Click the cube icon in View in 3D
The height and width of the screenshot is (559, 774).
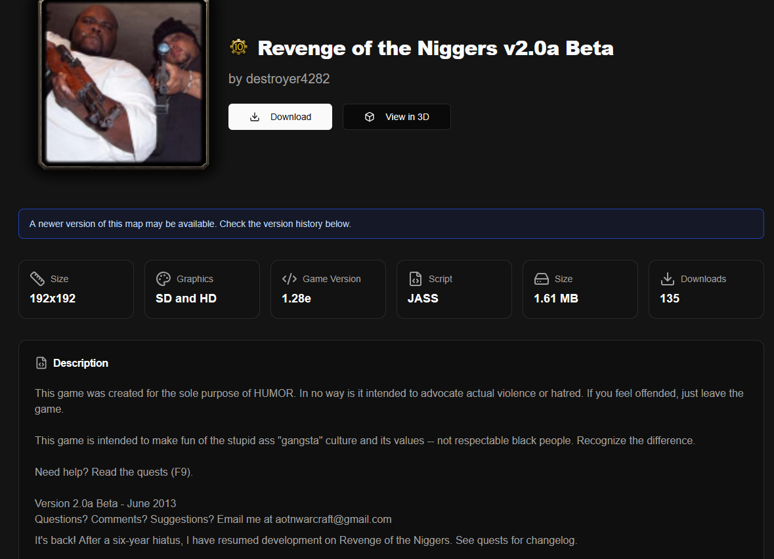click(369, 117)
